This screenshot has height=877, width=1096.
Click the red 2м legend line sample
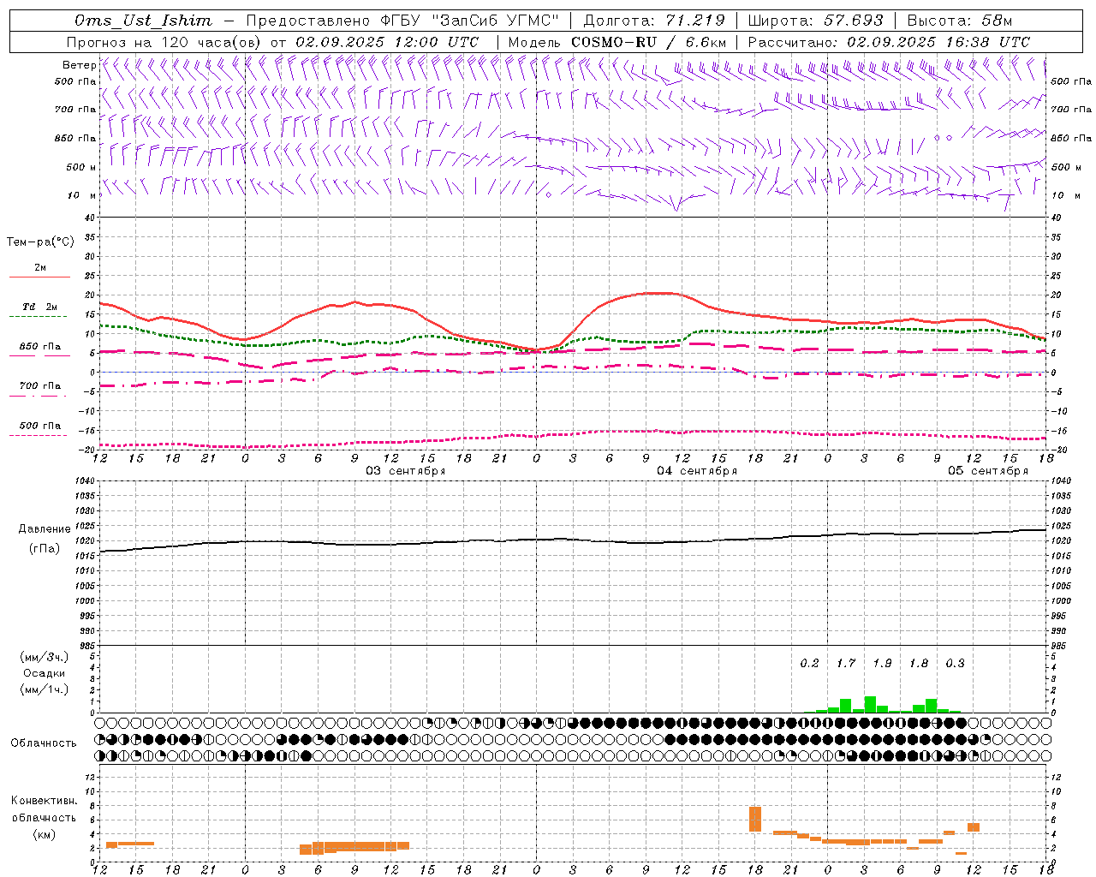pos(39,277)
